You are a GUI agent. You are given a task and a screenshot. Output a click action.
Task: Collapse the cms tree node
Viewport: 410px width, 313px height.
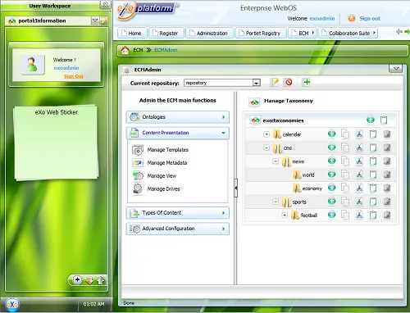pos(266,147)
